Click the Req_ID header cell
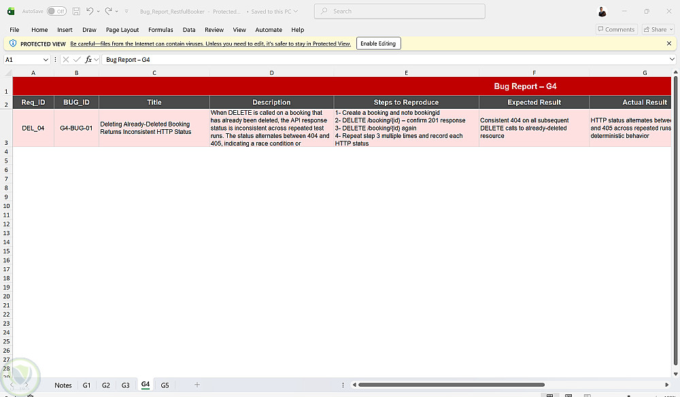This screenshot has width=680, height=397. 33,102
